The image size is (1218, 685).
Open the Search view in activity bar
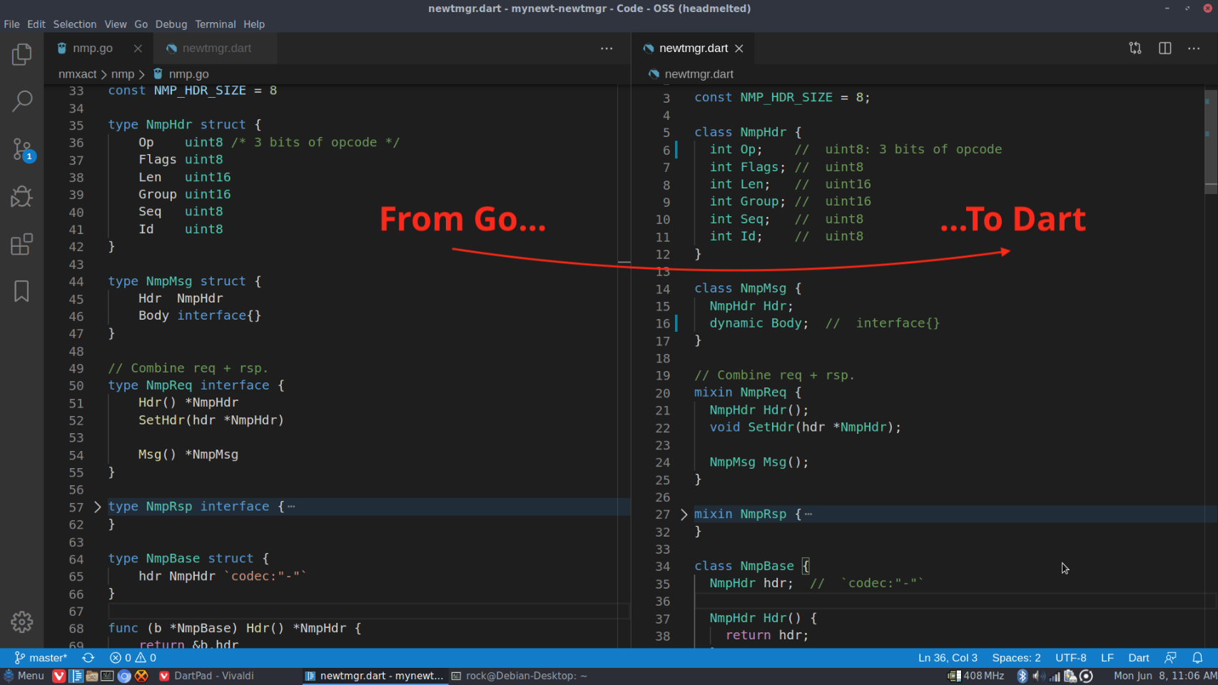click(21, 101)
